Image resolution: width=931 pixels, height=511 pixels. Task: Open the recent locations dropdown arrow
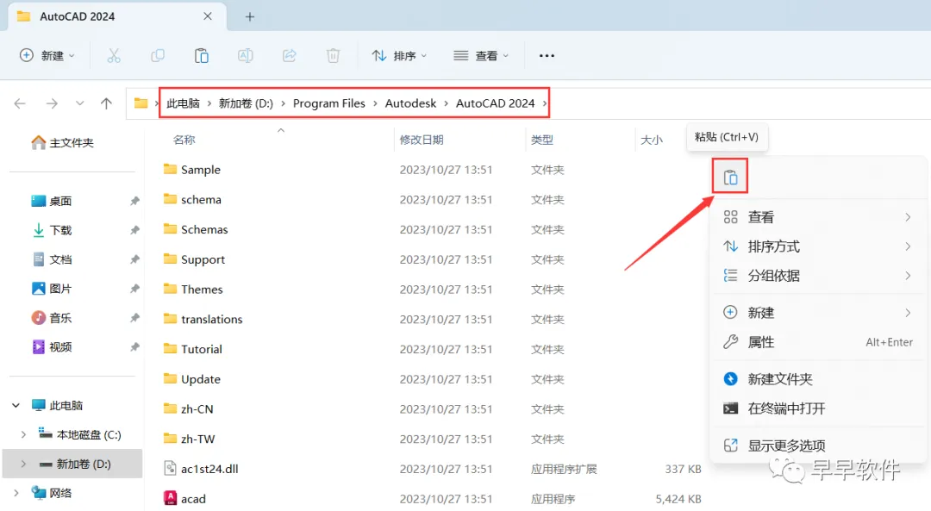79,103
